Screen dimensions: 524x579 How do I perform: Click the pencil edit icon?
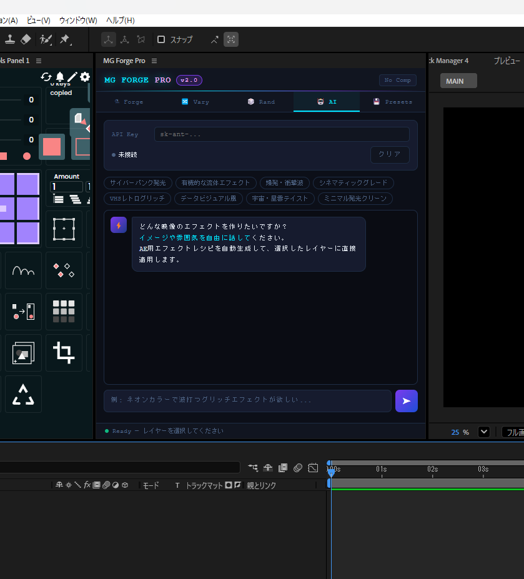pos(72,77)
